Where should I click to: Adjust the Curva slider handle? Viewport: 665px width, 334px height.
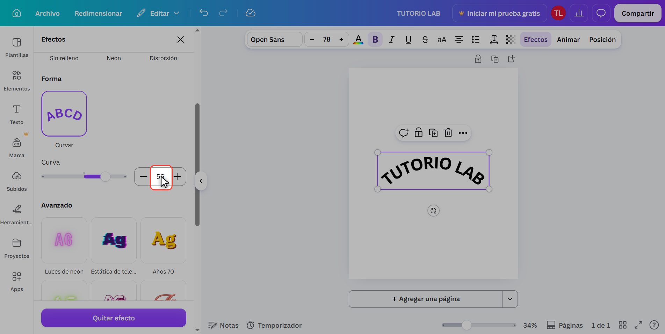(105, 176)
